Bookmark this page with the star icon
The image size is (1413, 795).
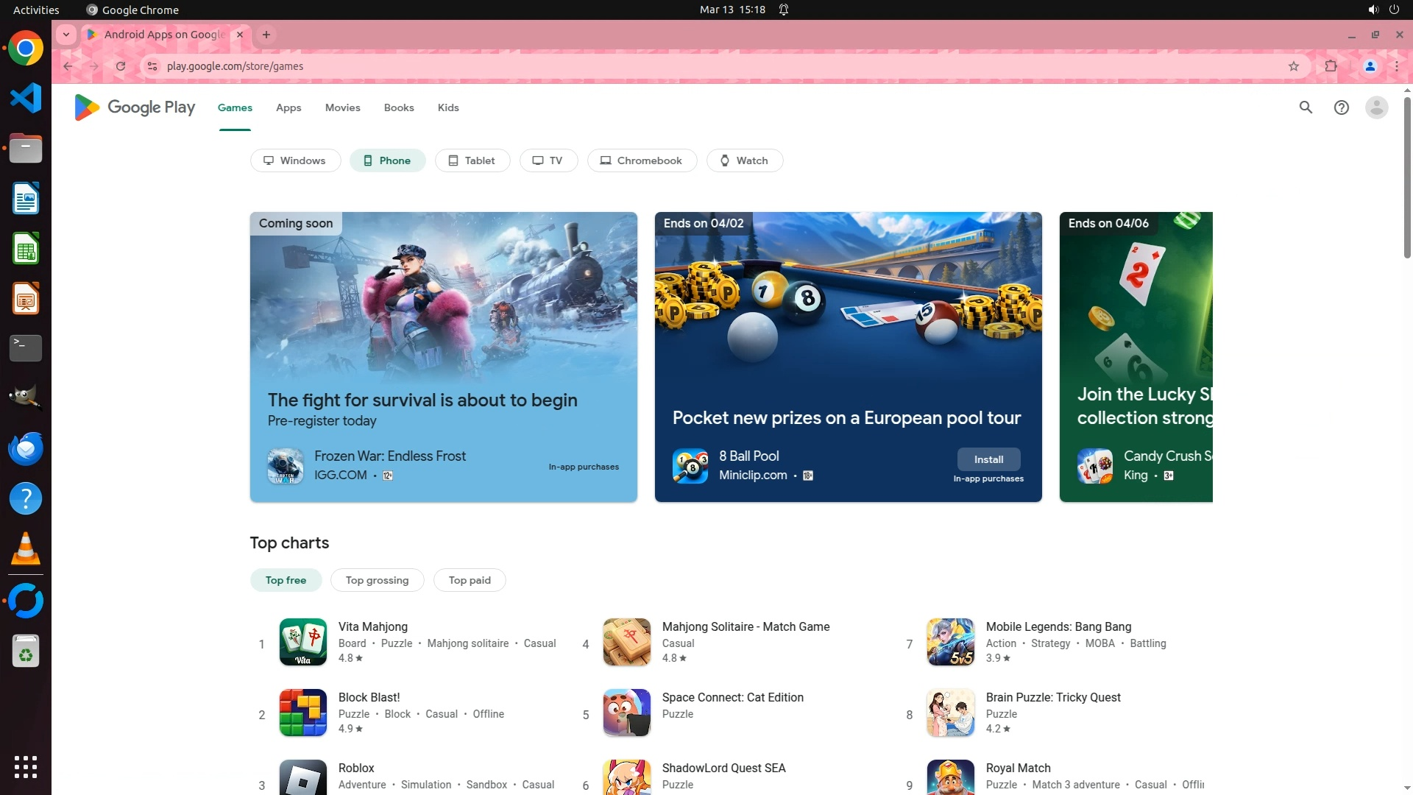(x=1294, y=66)
